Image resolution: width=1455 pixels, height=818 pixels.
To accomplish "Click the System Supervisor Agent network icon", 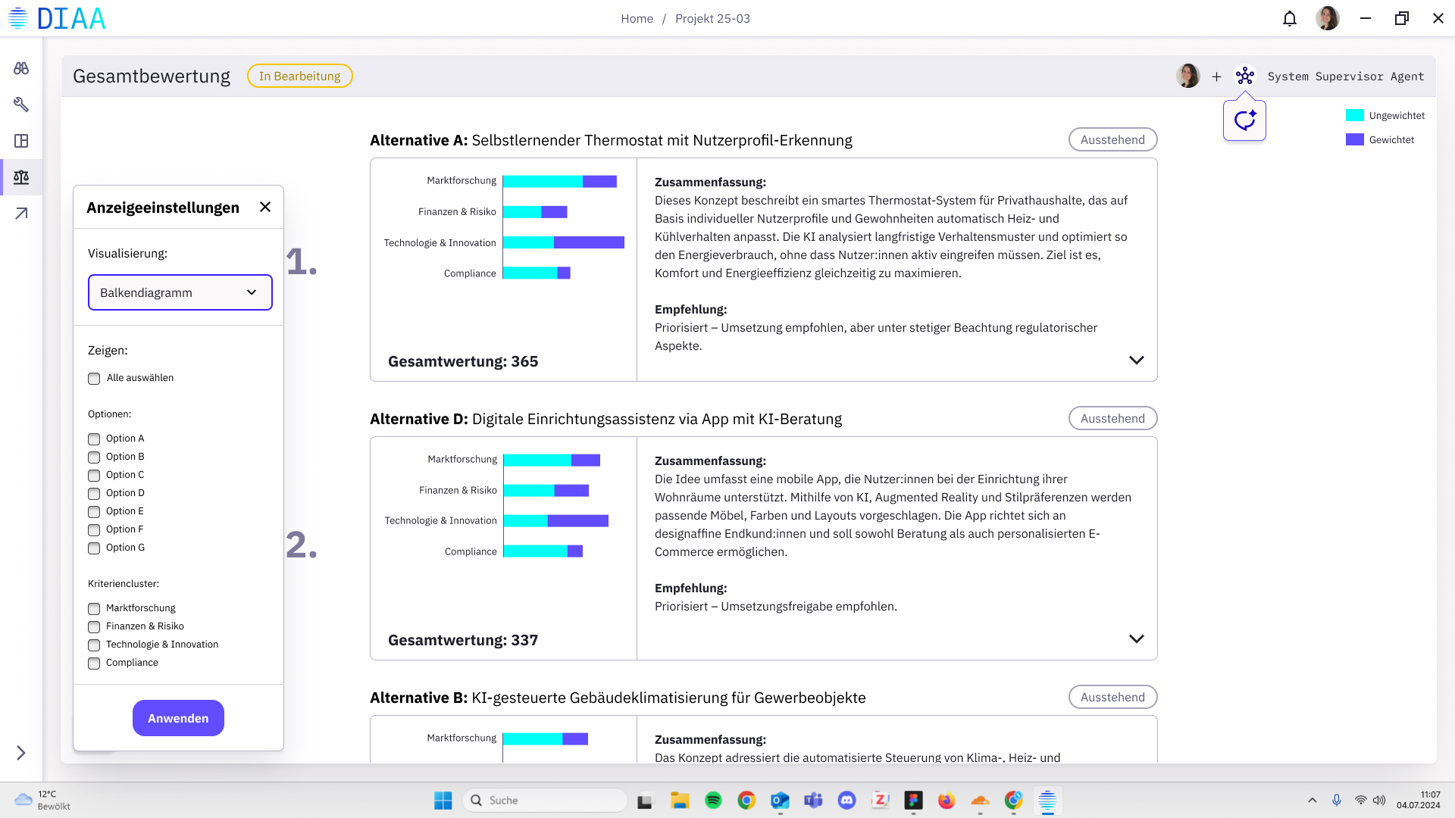I will pos(1244,76).
